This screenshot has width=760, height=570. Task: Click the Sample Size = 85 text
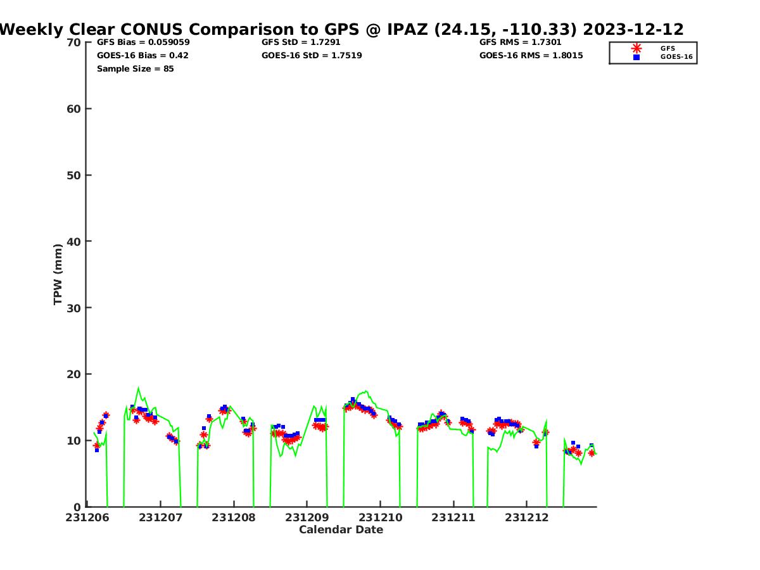(135, 69)
